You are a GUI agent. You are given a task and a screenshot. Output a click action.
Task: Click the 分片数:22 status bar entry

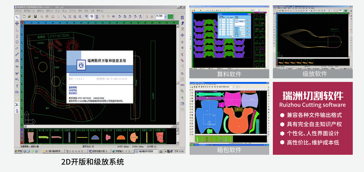click(x=152, y=146)
